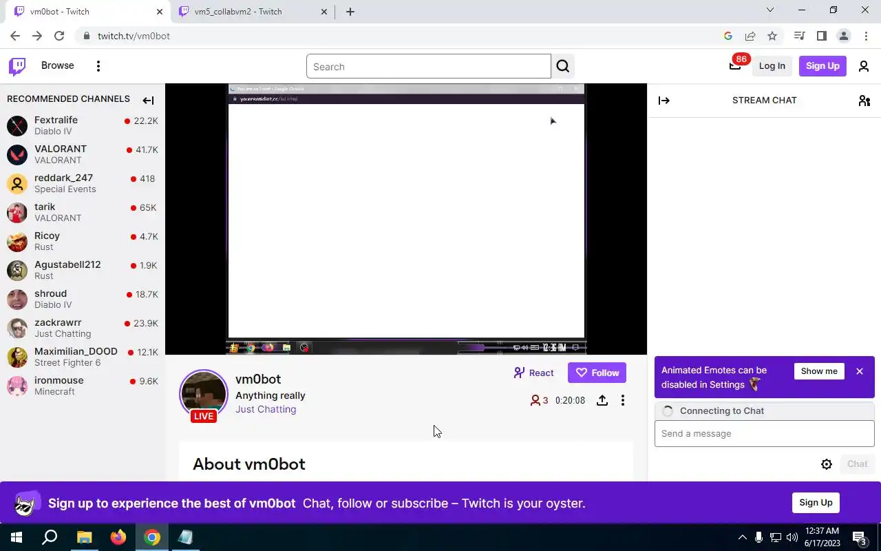Screen dimensions: 881x551
Task: Toggle the Chrome side panel
Action: 821,36
